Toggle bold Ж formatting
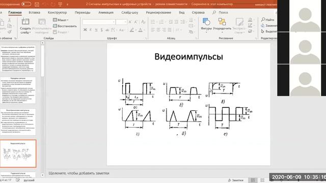 85,30
